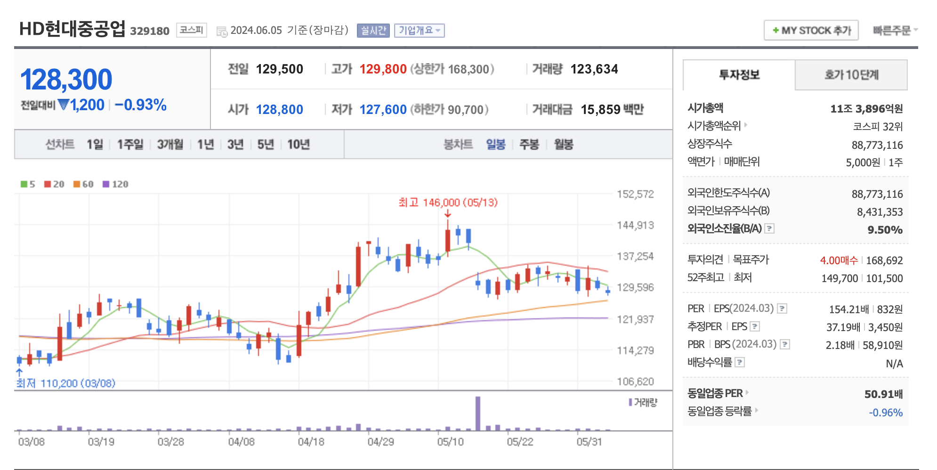Click the 05/22 date on the chart axis
The width and height of the screenshot is (937, 470).
[520, 442]
